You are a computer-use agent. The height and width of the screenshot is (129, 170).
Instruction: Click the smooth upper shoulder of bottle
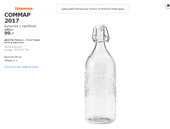(x=100, y=55)
